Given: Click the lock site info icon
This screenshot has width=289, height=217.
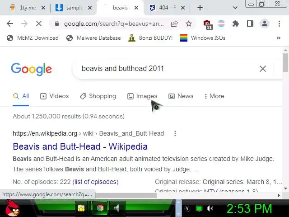Looking at the screenshot, I should pyautogui.click(x=57, y=24).
